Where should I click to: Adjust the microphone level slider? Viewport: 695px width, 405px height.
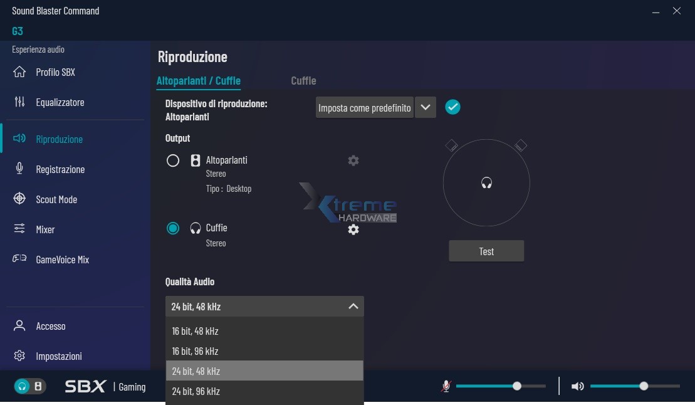click(x=517, y=386)
